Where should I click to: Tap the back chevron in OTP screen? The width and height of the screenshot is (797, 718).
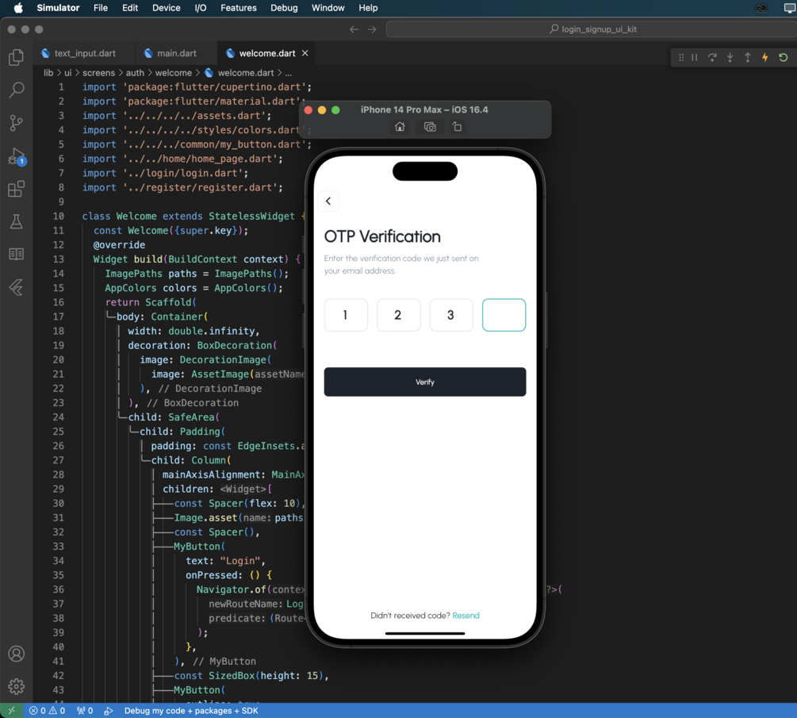(328, 201)
